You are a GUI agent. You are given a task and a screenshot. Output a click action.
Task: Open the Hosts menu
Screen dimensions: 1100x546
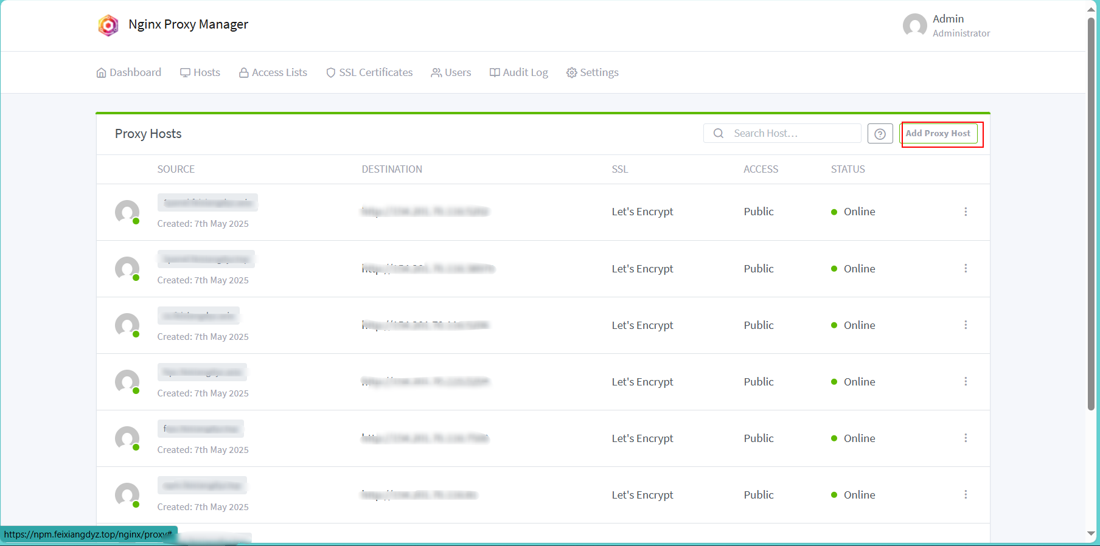coord(200,72)
